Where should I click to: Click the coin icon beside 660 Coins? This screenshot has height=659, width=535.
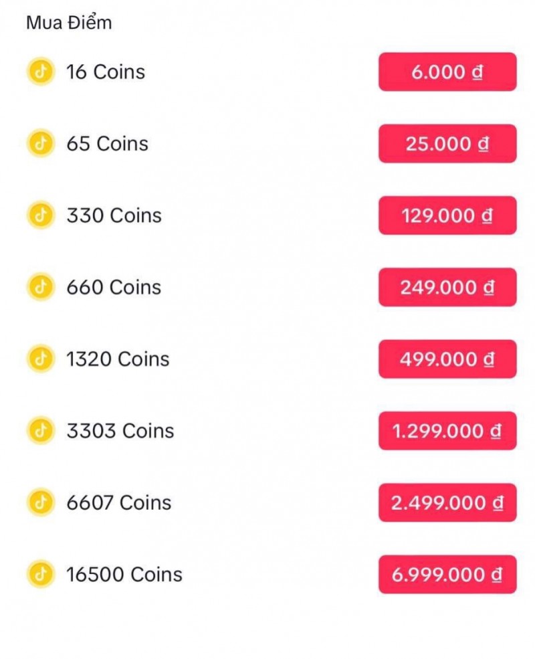point(40,287)
